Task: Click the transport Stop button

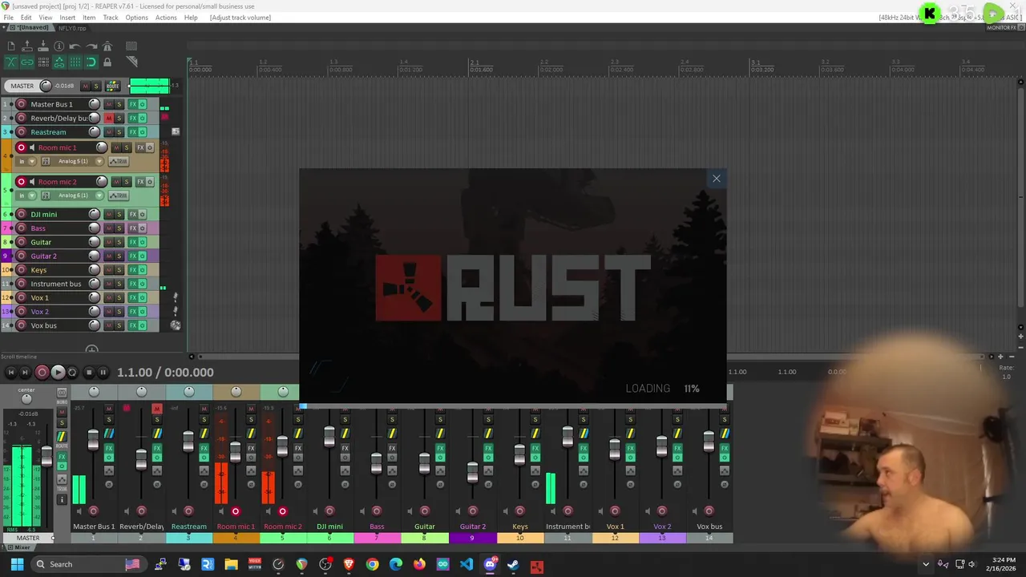Action: coord(89,372)
